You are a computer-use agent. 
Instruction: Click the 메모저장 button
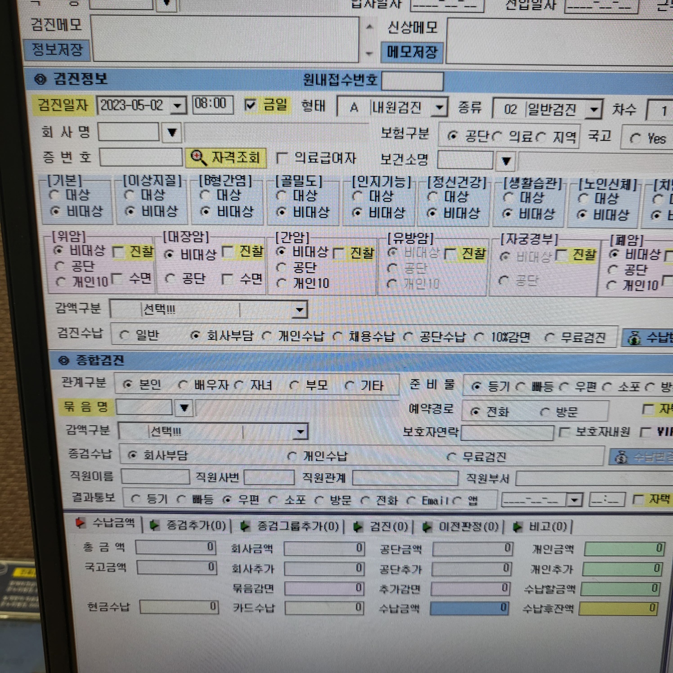pyautogui.click(x=412, y=53)
